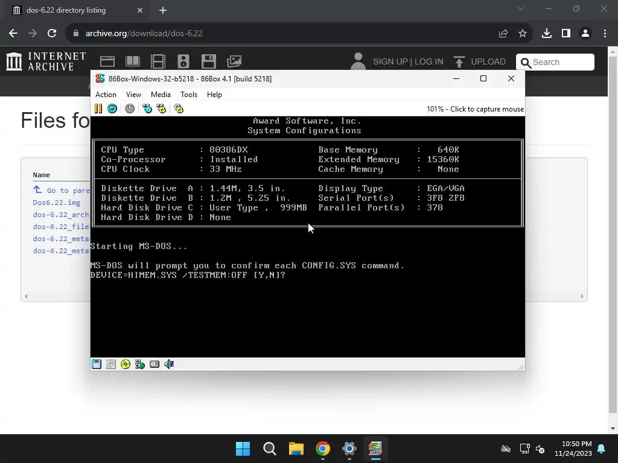Click the 5.25 inch floppy status icon

111,364
